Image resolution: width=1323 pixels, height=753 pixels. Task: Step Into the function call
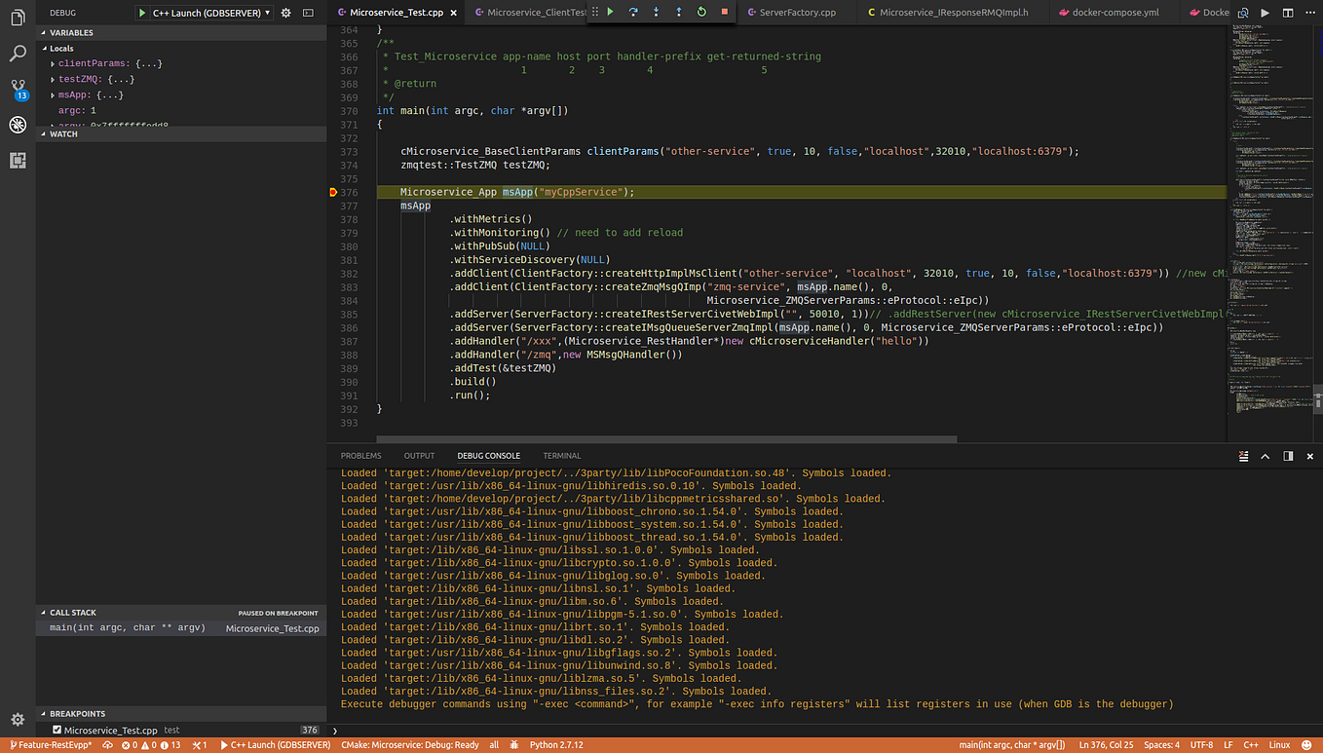pyautogui.click(x=655, y=12)
